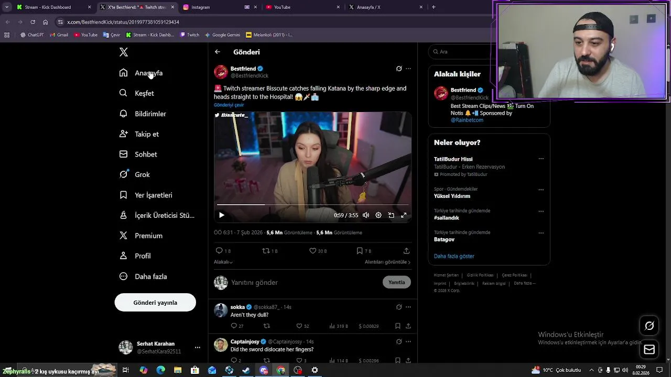Like sokka's reply with 52 likes
The image size is (671, 377).
point(303,326)
